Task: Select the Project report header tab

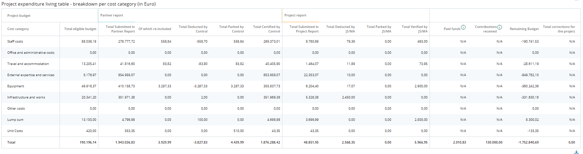Action: coord(295,15)
